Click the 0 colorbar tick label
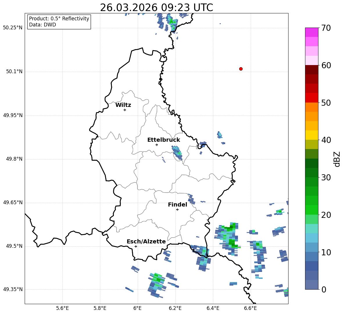Image resolution: width=344 pixels, height=314 pixels. click(x=324, y=289)
